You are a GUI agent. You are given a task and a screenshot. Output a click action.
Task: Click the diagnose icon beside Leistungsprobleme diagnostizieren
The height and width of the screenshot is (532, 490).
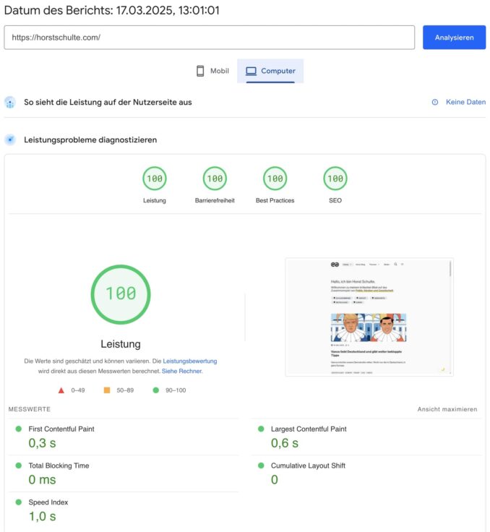[x=10, y=140]
